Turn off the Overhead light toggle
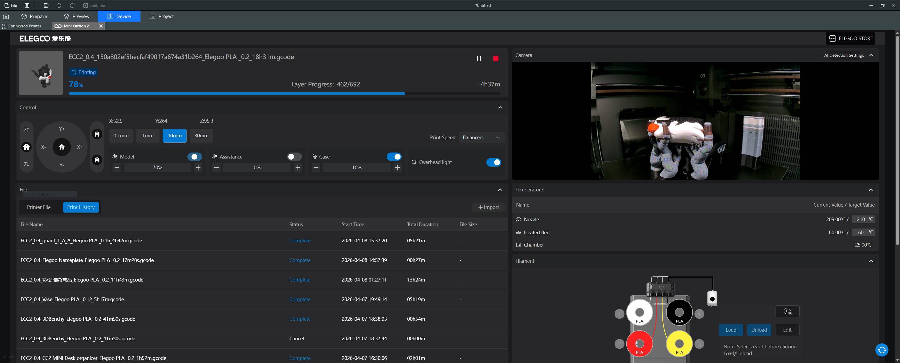 click(x=493, y=162)
